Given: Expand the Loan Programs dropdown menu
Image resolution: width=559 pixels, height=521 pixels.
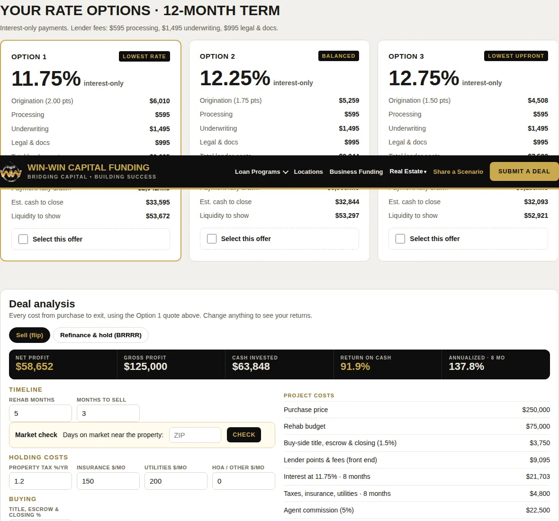Looking at the screenshot, I should 261,172.
